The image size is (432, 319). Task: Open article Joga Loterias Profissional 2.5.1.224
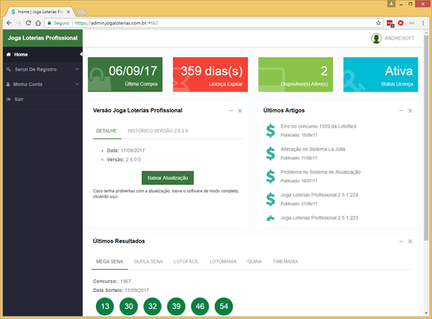point(319,195)
